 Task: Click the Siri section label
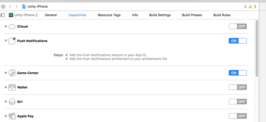pyautogui.click(x=20, y=102)
